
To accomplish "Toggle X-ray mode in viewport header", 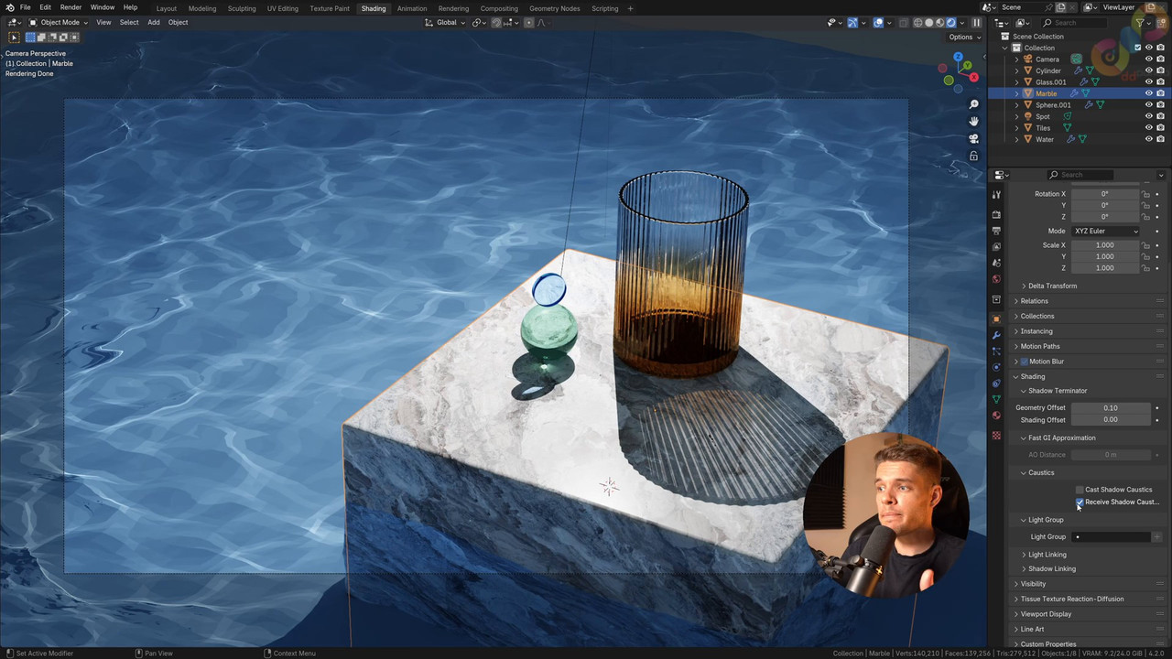I will [902, 23].
